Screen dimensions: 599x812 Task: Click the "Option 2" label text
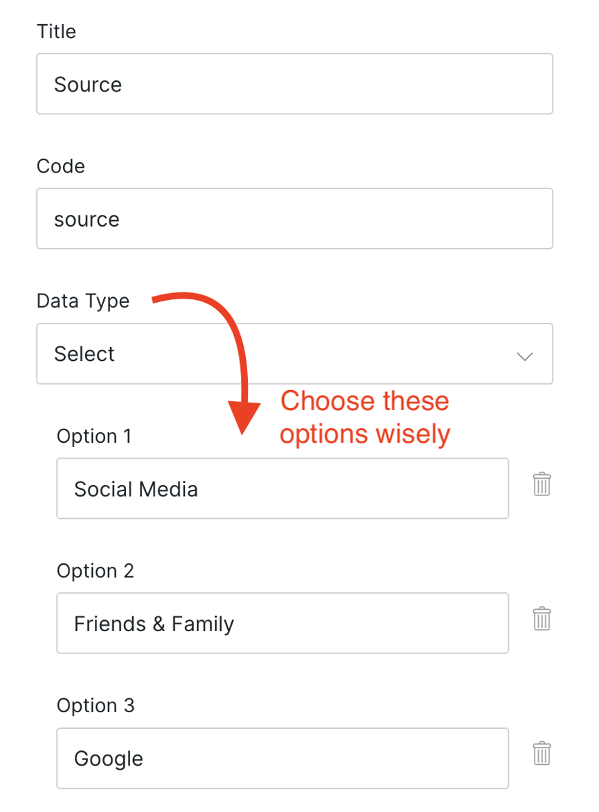[x=95, y=570]
